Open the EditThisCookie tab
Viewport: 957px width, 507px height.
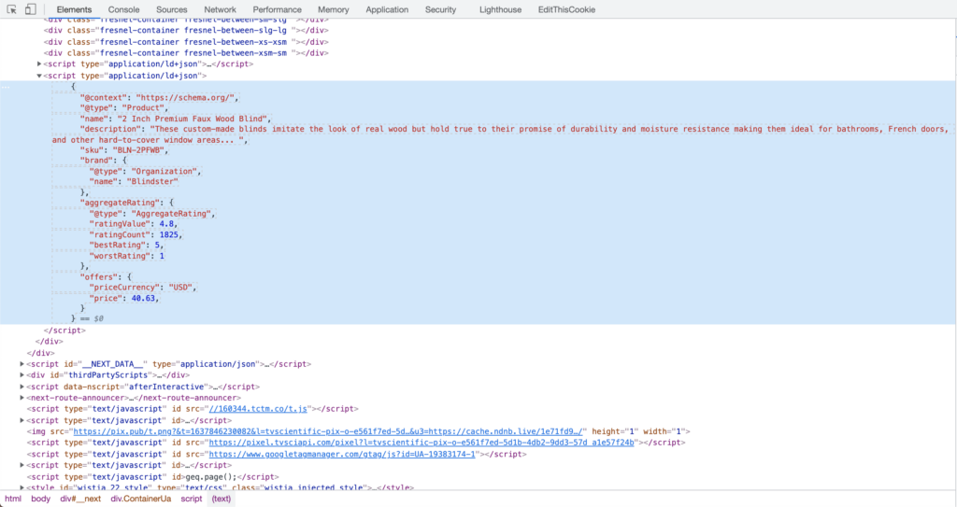[566, 9]
